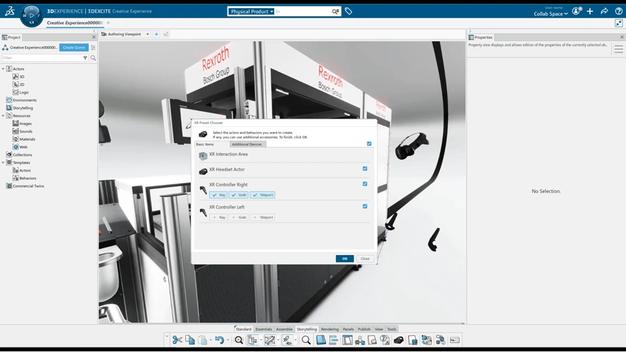Click the Create Scene button
The height and width of the screenshot is (352, 626).
(x=74, y=47)
